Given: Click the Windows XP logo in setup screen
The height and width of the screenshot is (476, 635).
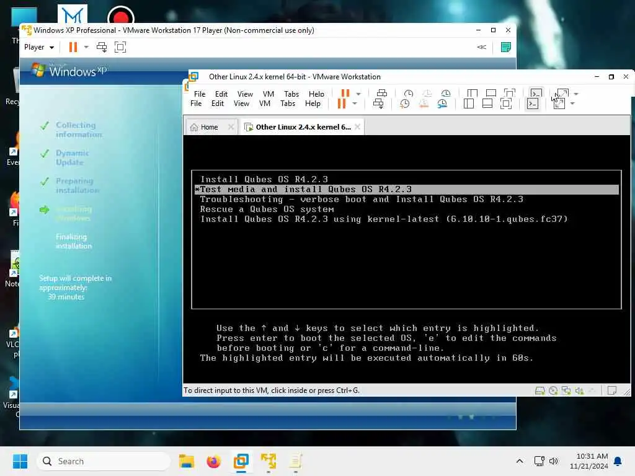Looking at the screenshot, I should pyautogui.click(x=69, y=71).
